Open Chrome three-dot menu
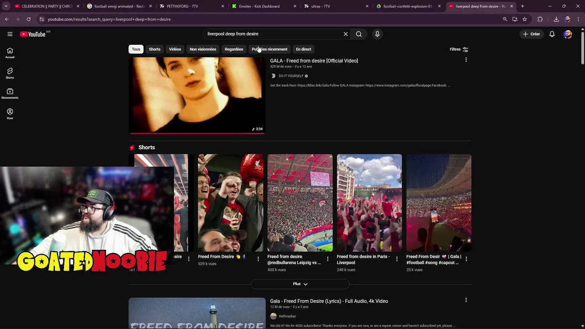Screen dimensions: 585x329 pos(578,19)
